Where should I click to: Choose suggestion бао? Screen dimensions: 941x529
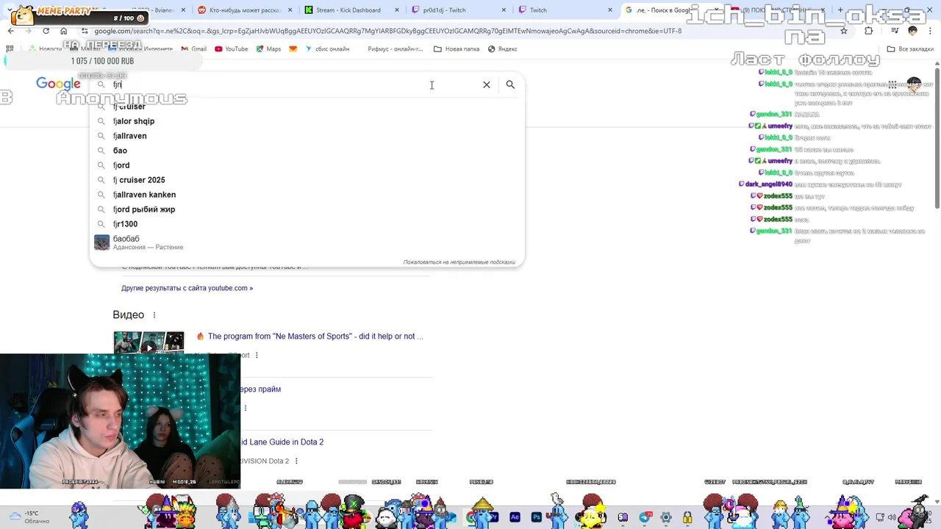[x=307, y=151]
